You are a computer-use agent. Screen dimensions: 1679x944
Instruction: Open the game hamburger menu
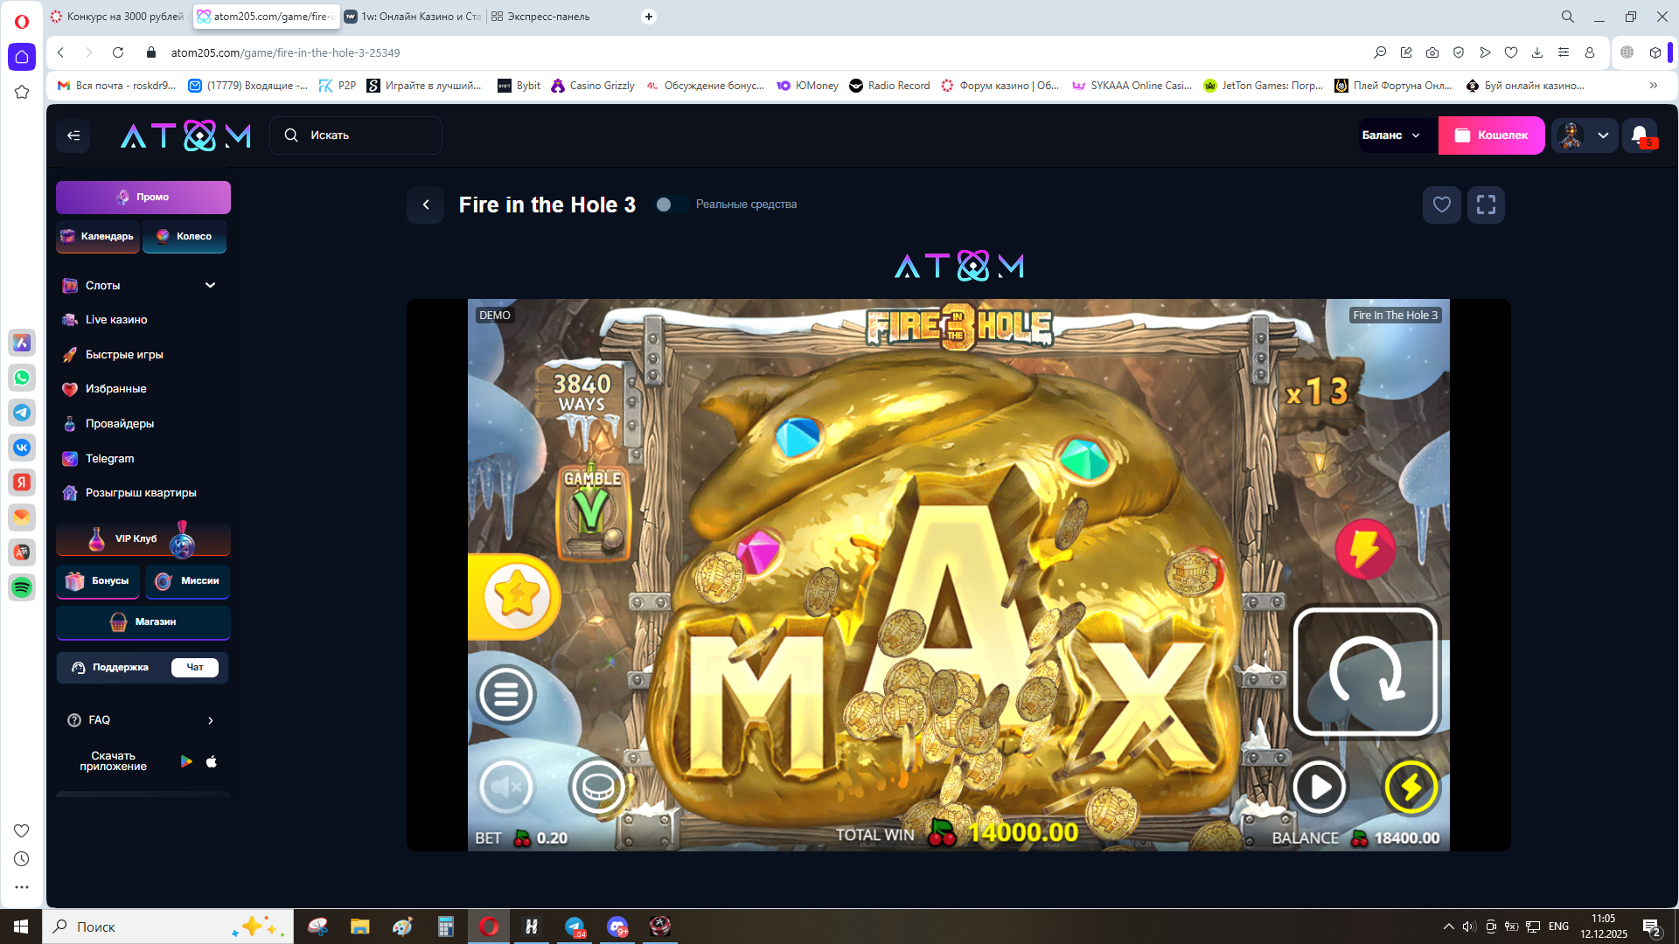point(505,695)
